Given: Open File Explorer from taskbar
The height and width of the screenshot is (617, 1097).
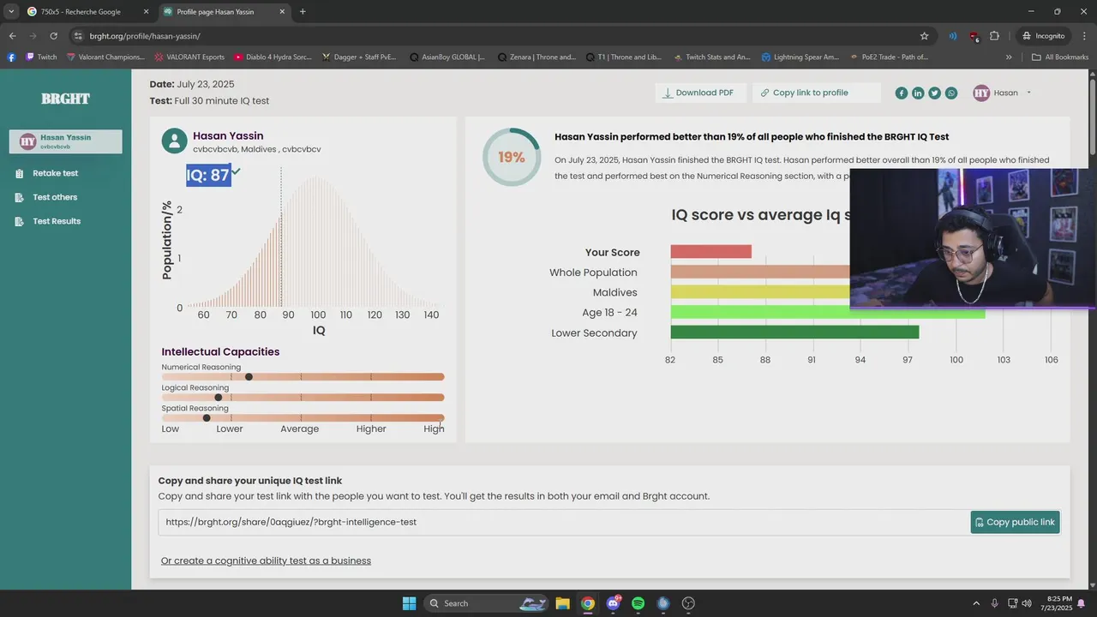Looking at the screenshot, I should coord(562,603).
